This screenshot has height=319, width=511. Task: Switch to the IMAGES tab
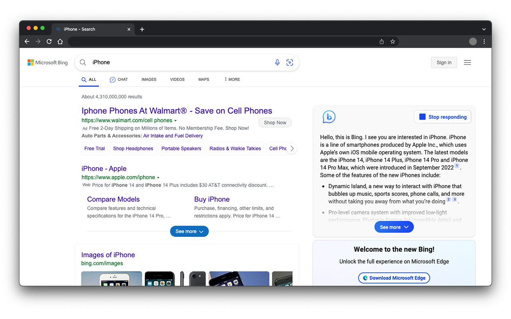pyautogui.click(x=149, y=79)
